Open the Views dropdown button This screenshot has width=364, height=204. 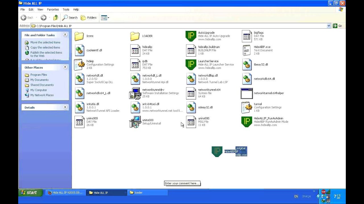click(105, 18)
